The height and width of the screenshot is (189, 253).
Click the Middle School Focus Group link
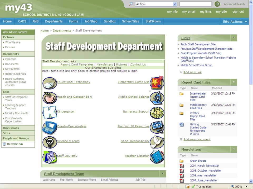[196, 65]
